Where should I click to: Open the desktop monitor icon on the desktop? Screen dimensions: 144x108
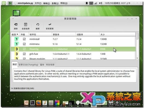[x=16, y=13]
